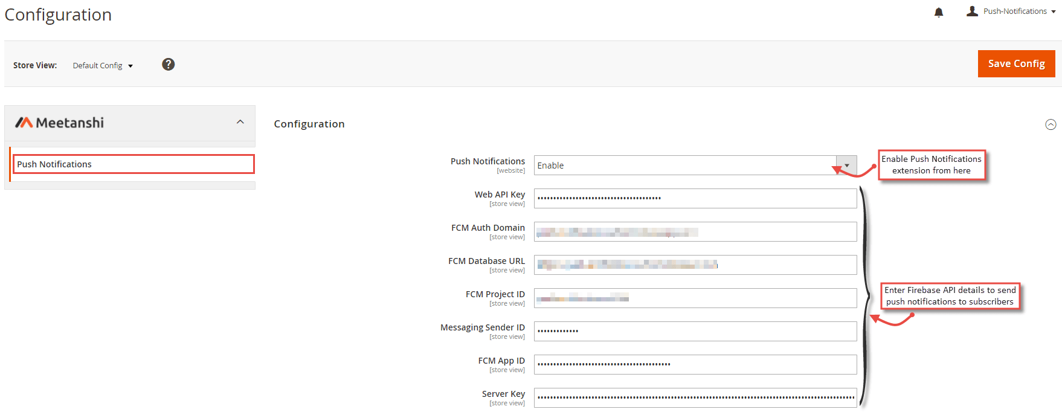Click the FCM Project ID field

point(695,298)
